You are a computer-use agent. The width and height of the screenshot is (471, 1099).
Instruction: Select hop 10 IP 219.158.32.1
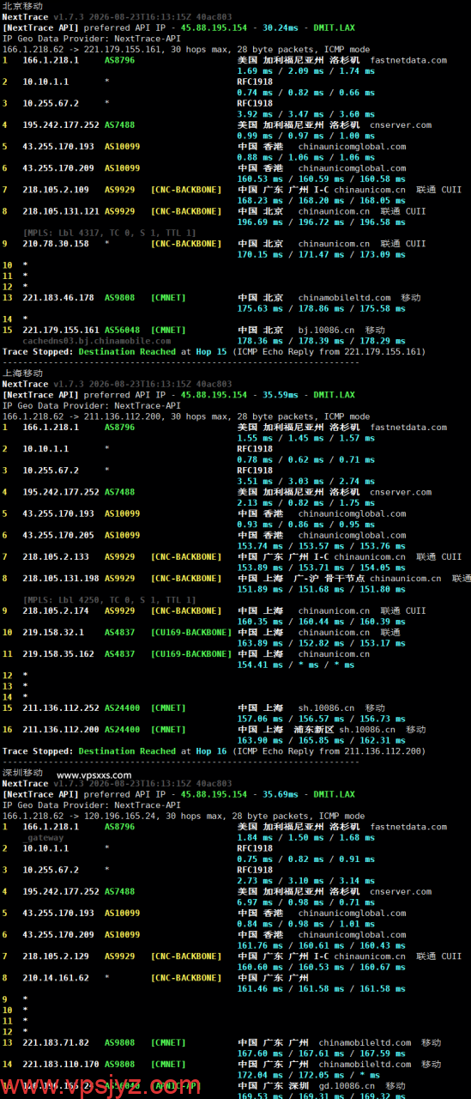pyautogui.click(x=53, y=632)
